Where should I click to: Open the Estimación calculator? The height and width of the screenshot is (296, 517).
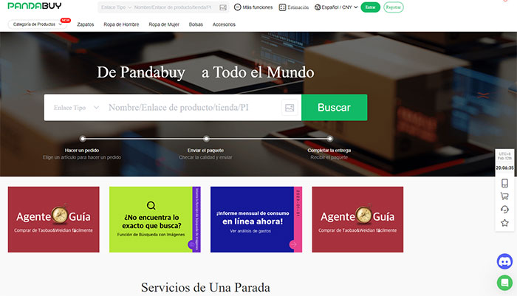294,7
